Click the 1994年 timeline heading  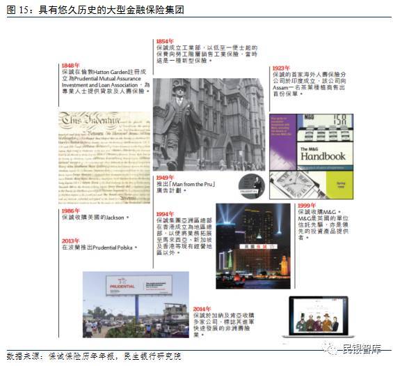(x=165, y=214)
